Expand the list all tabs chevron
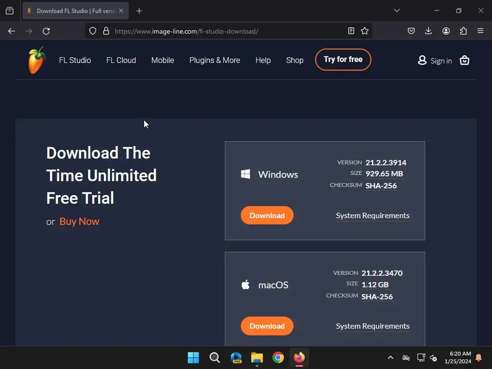 click(397, 11)
